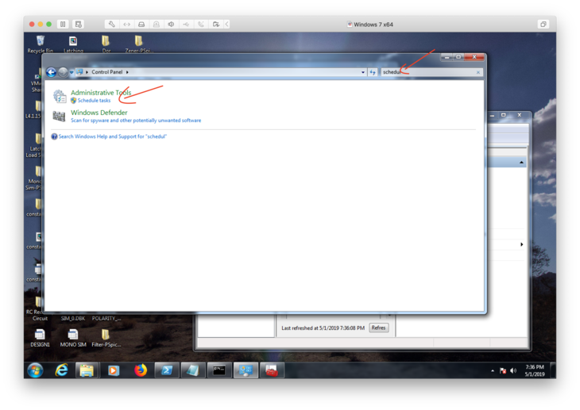580x410 pixels.
Task: Show hidden system tray icons
Action: (x=493, y=370)
